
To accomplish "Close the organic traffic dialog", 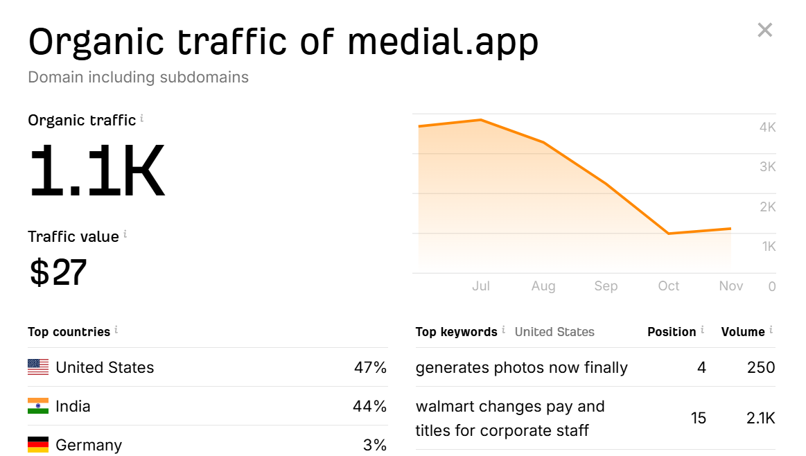I will [x=764, y=30].
